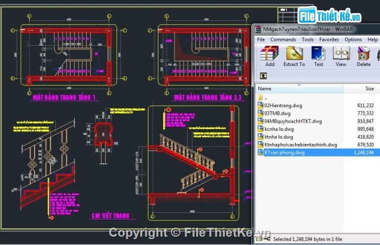Click the staircase section view drawing

tap(194, 163)
